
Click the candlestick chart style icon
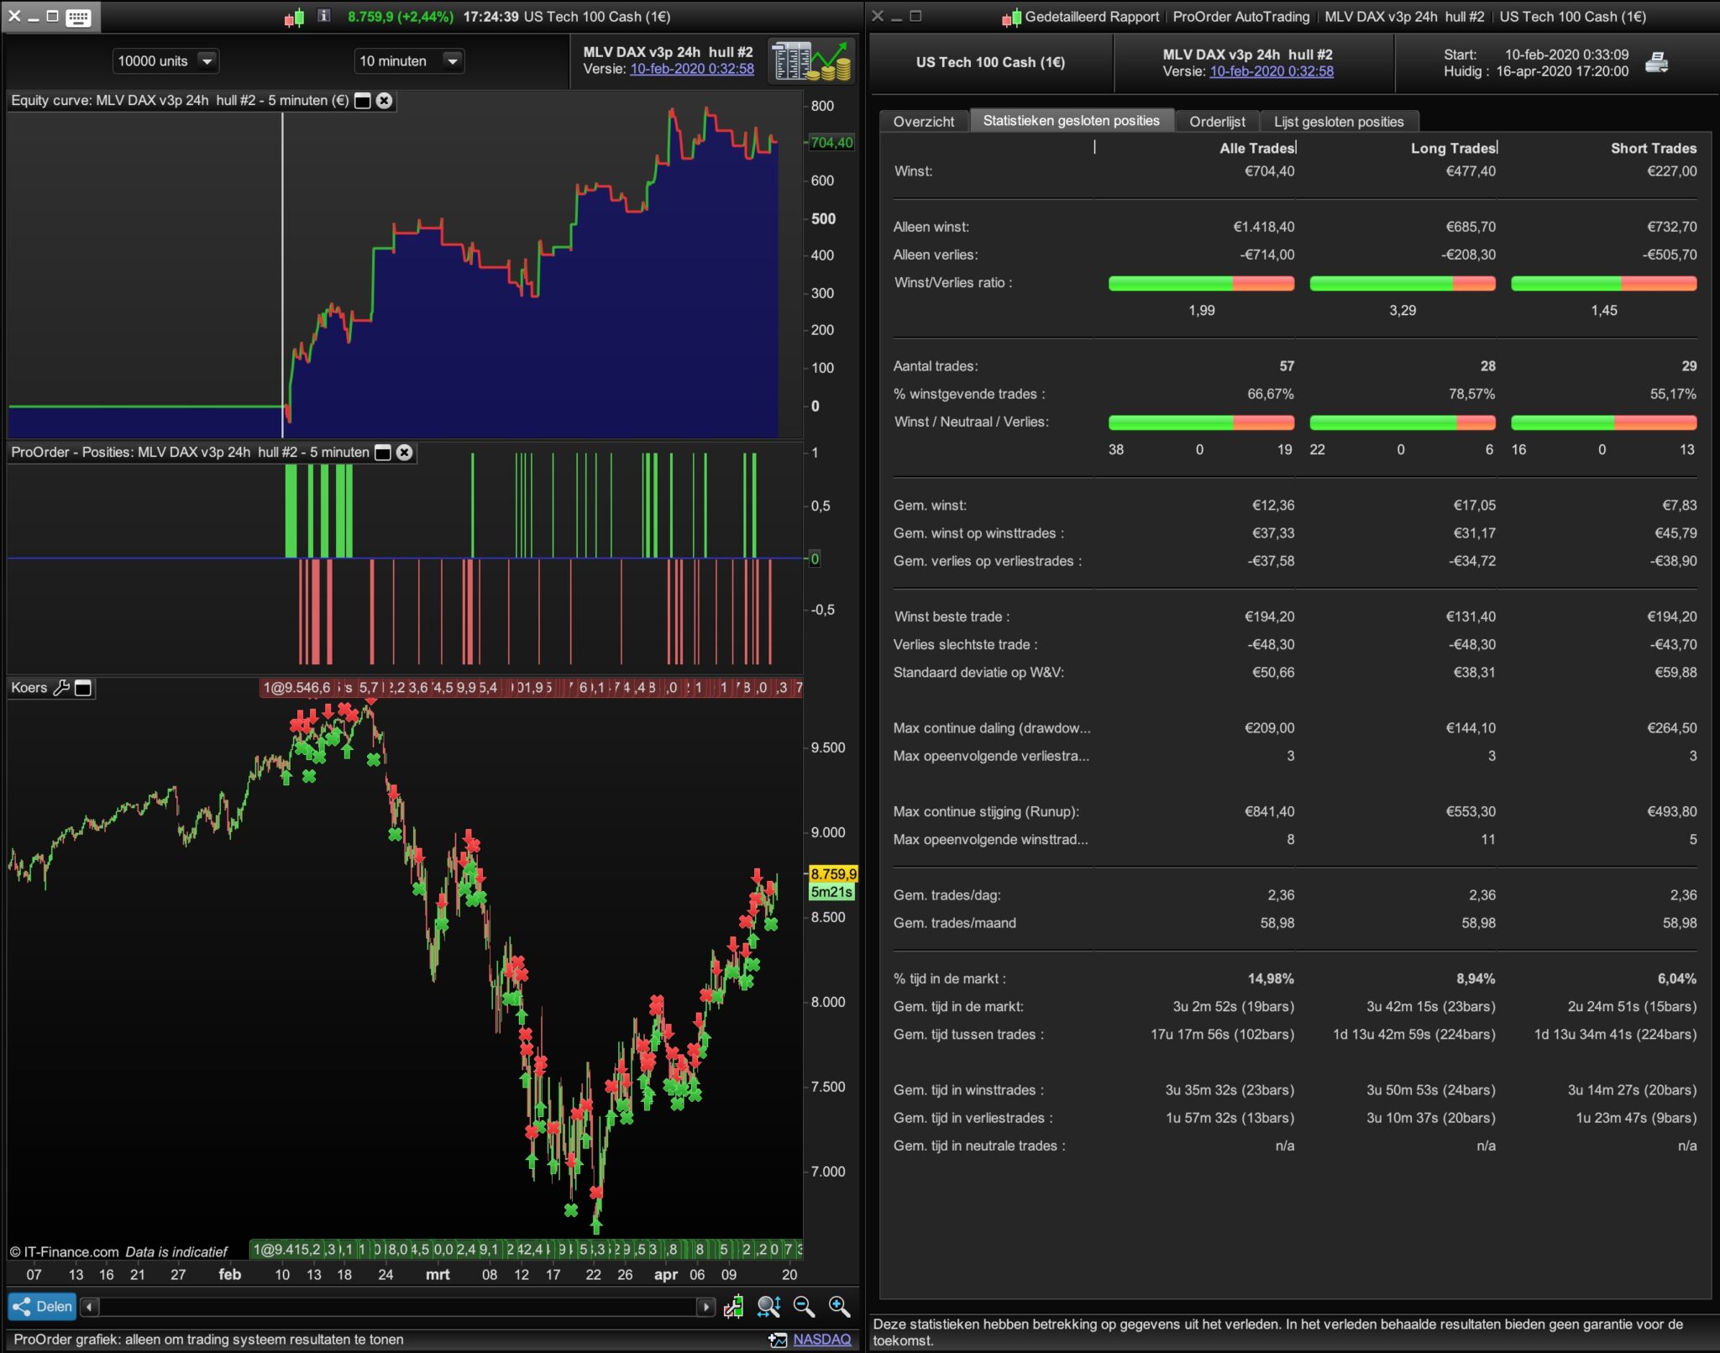tap(733, 1306)
